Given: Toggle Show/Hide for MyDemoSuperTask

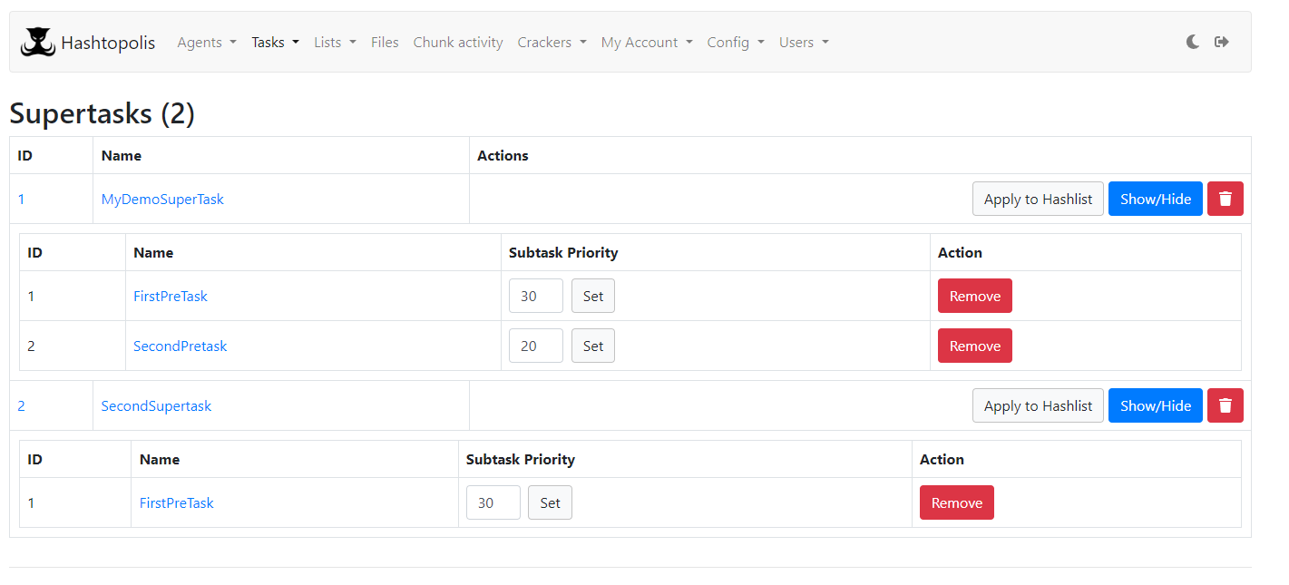Looking at the screenshot, I should pyautogui.click(x=1156, y=199).
